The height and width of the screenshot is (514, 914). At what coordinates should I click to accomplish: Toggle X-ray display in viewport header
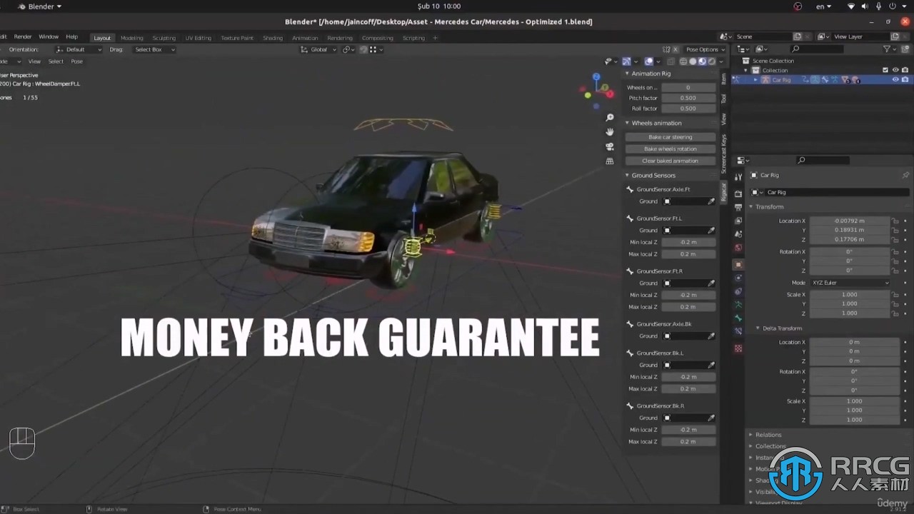tap(670, 61)
